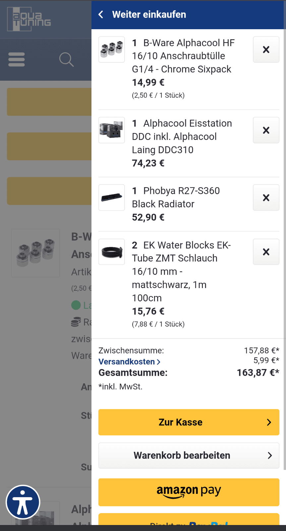Click the chevron on Warenkorb bearbeiten
This screenshot has width=286, height=531.
tap(269, 455)
